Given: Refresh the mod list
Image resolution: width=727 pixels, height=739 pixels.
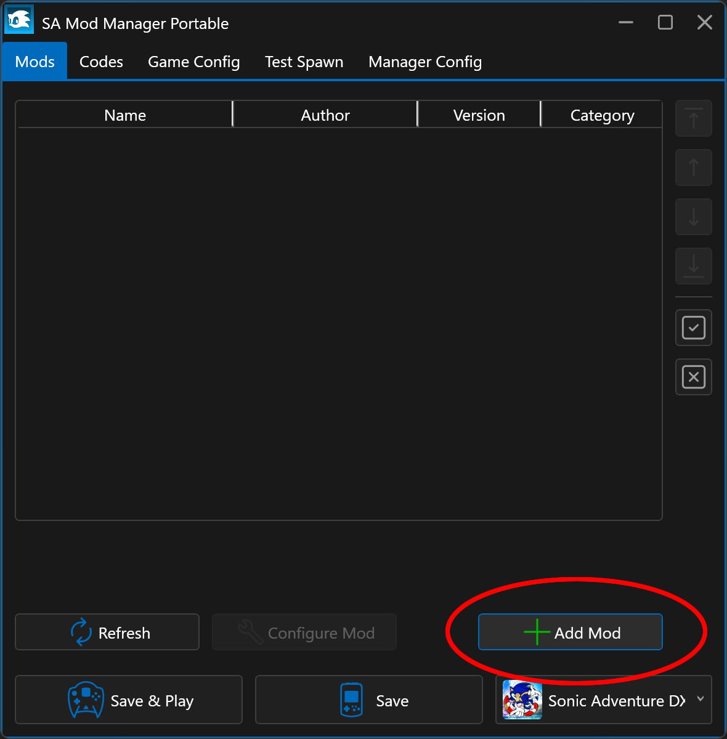Looking at the screenshot, I should [107, 632].
